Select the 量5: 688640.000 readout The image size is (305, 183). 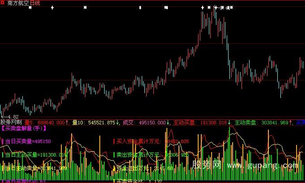pos(45,123)
